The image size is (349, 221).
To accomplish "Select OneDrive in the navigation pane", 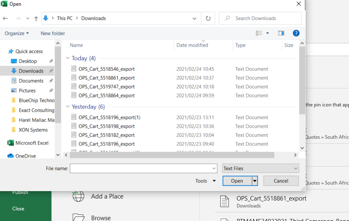I will point(25,156).
